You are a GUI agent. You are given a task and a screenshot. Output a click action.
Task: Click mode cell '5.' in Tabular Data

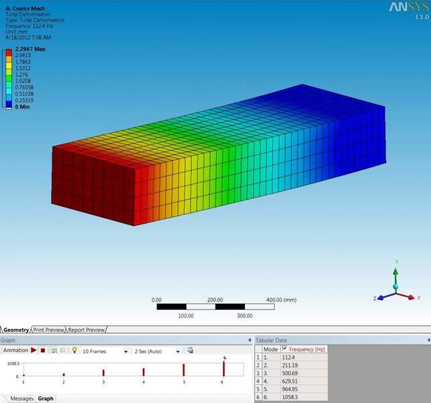pos(271,390)
